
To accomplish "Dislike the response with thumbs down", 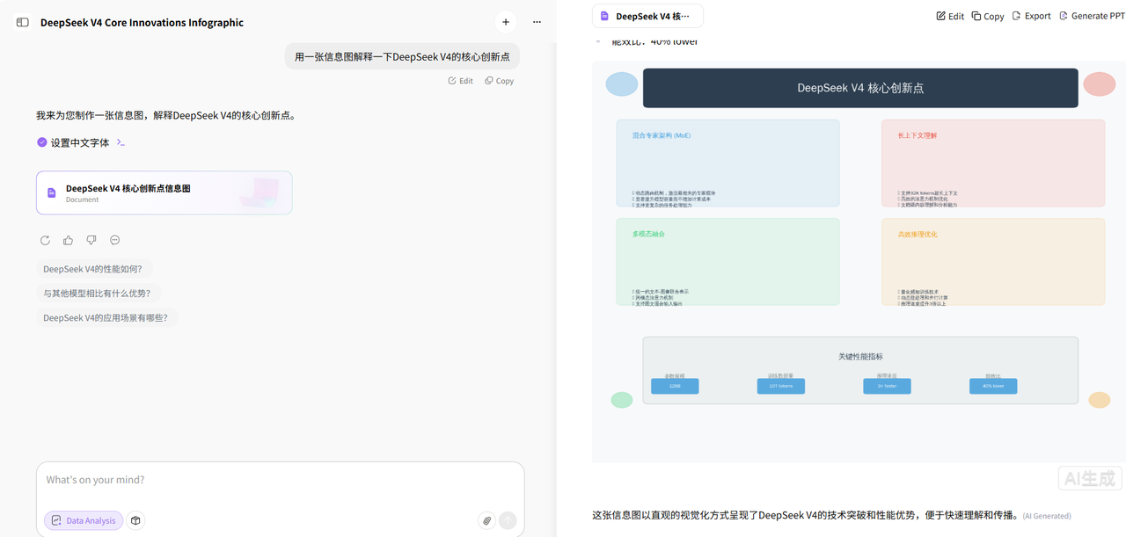I will [91, 240].
